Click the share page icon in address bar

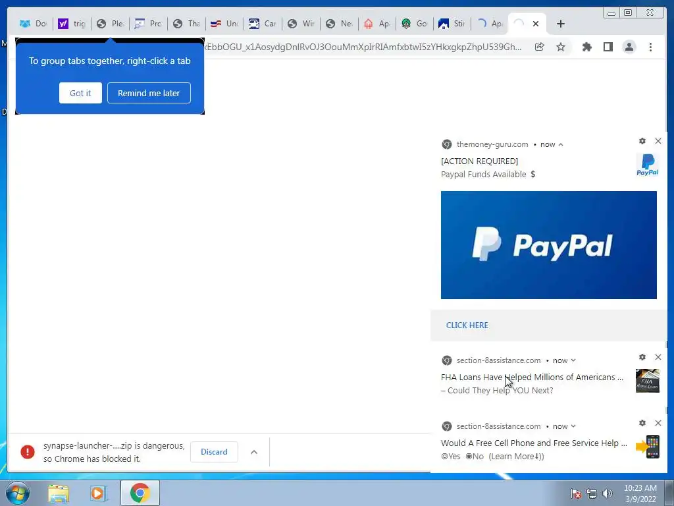(x=540, y=47)
